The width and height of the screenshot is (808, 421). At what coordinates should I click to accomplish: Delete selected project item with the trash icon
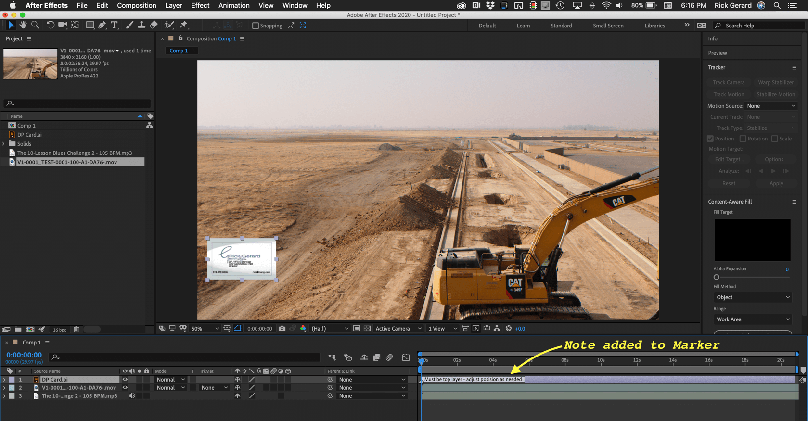(77, 330)
